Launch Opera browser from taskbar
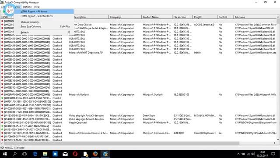The width and height of the screenshot is (280, 158). 75,154
